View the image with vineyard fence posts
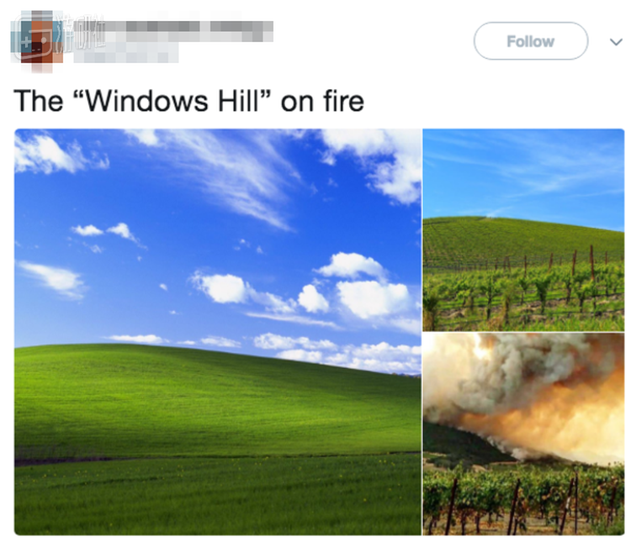The width and height of the screenshot is (631, 542). (x=523, y=229)
